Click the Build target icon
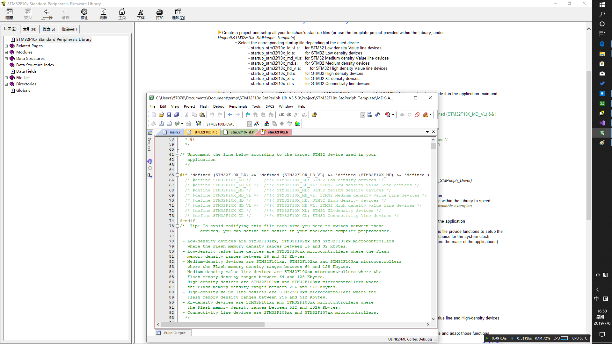 coord(161,124)
